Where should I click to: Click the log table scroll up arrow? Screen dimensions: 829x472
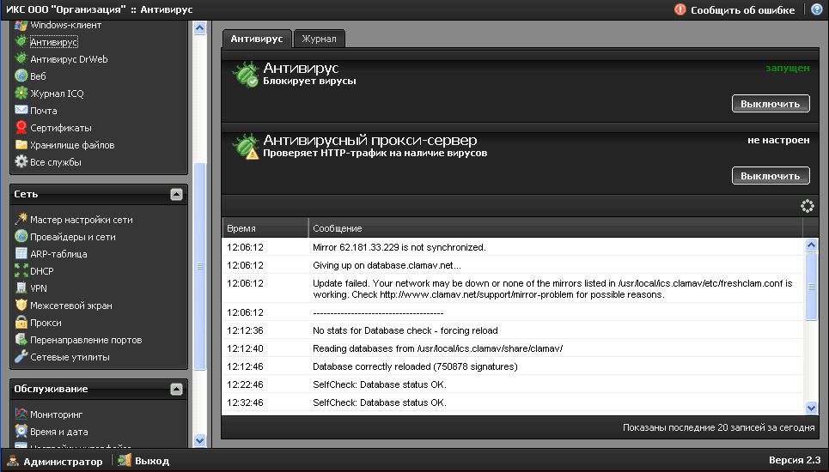(812, 245)
